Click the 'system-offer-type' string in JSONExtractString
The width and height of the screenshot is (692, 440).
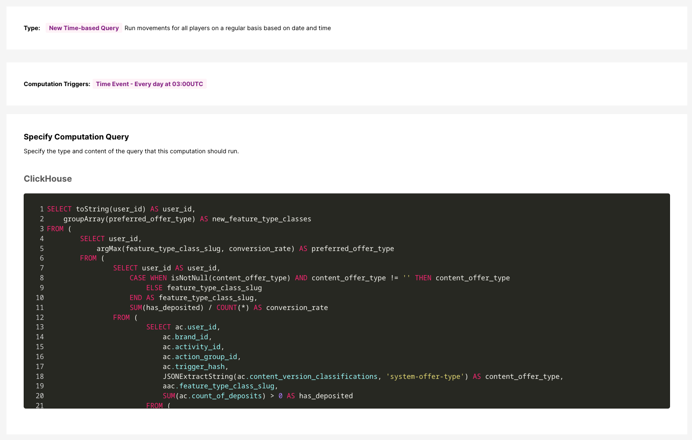(x=425, y=377)
